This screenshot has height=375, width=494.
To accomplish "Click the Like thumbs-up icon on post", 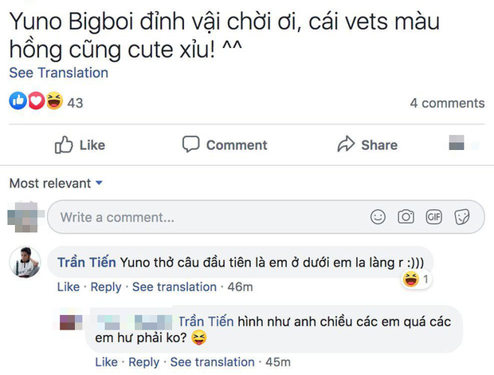I will 64,145.
